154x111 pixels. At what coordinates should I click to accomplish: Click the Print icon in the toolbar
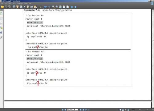click(x=10, y=7)
